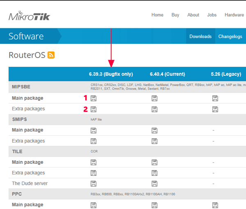Download TILE Main package 6.39.3 Bugfix

93,162
